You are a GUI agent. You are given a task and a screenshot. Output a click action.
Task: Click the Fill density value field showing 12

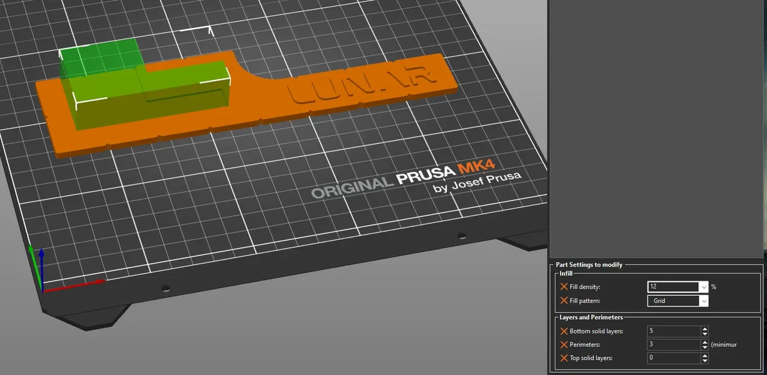(x=673, y=287)
